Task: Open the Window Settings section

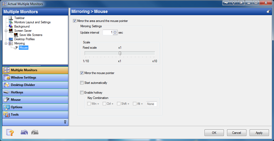Action: 35,78
